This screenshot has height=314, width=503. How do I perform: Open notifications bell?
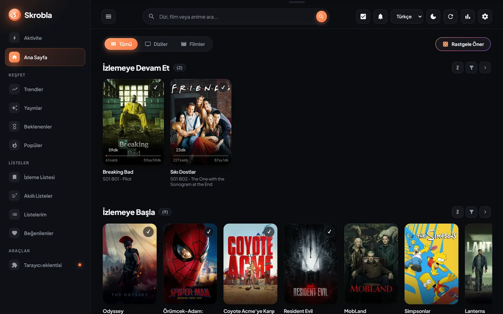click(380, 17)
